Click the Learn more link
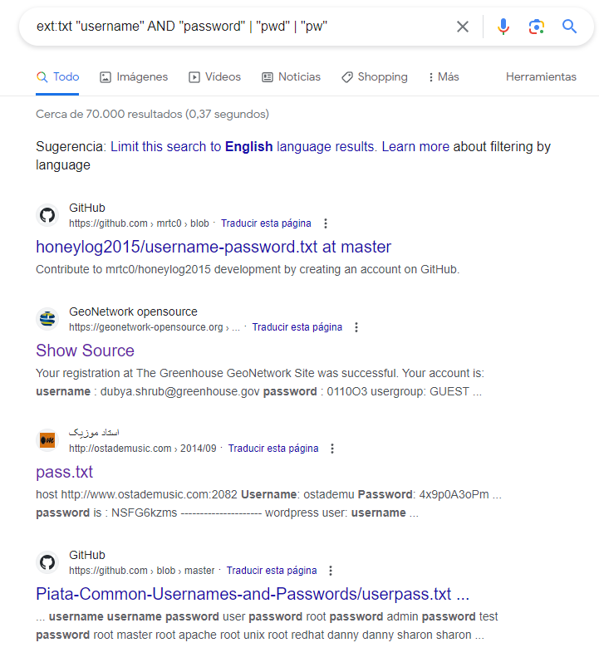Viewport: 599px width, 672px height. (415, 146)
